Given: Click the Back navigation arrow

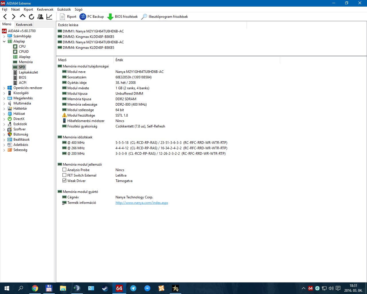Looking at the screenshot, I should [x=5, y=17].
